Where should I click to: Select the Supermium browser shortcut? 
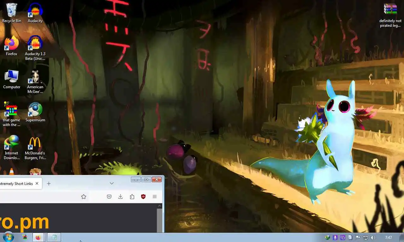(x=35, y=112)
